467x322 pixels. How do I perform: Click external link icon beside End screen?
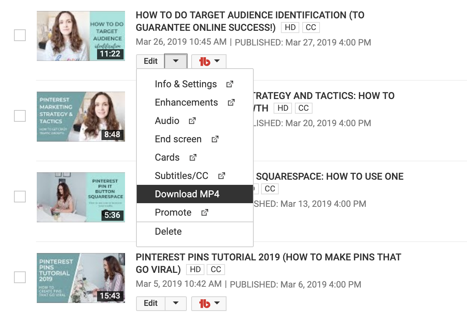215,139
